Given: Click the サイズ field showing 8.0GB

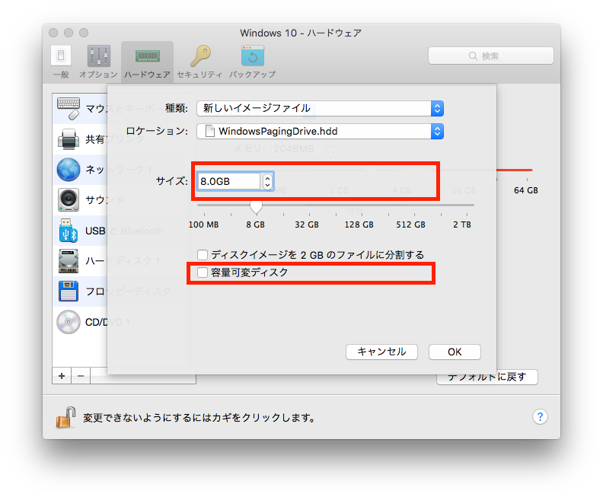Looking at the screenshot, I should click(x=229, y=181).
